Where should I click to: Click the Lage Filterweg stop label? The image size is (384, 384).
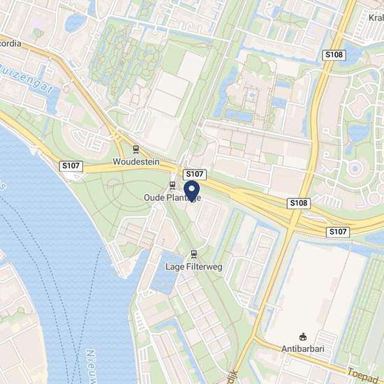[194, 267]
